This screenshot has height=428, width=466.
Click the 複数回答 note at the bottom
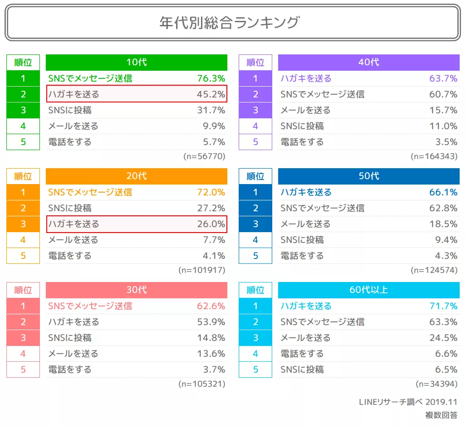[441, 415]
